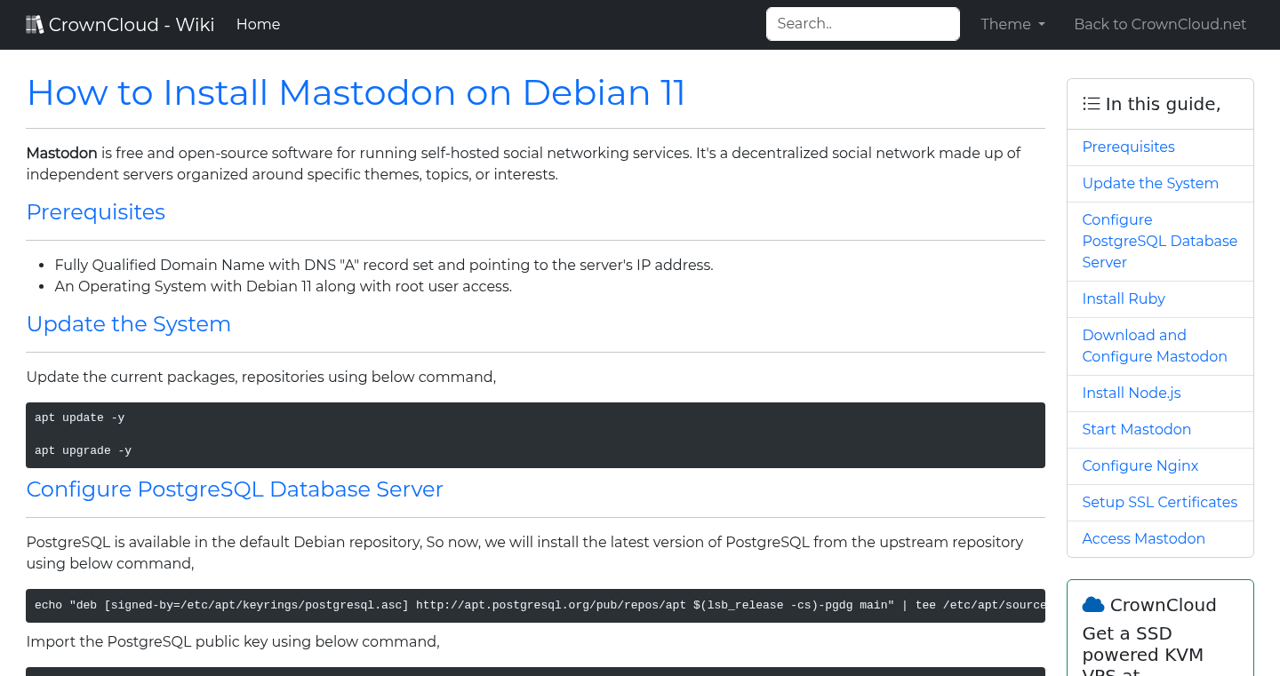
Task: Open the Theme dropdown
Action: pos(1012,24)
